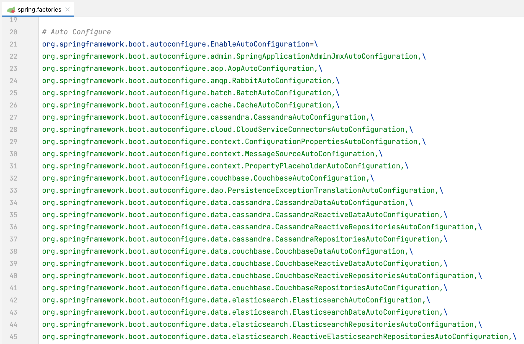This screenshot has height=344, width=524.
Task: Click CloudServiceConnectorsAutoConfiguration text
Action: tap(320, 130)
